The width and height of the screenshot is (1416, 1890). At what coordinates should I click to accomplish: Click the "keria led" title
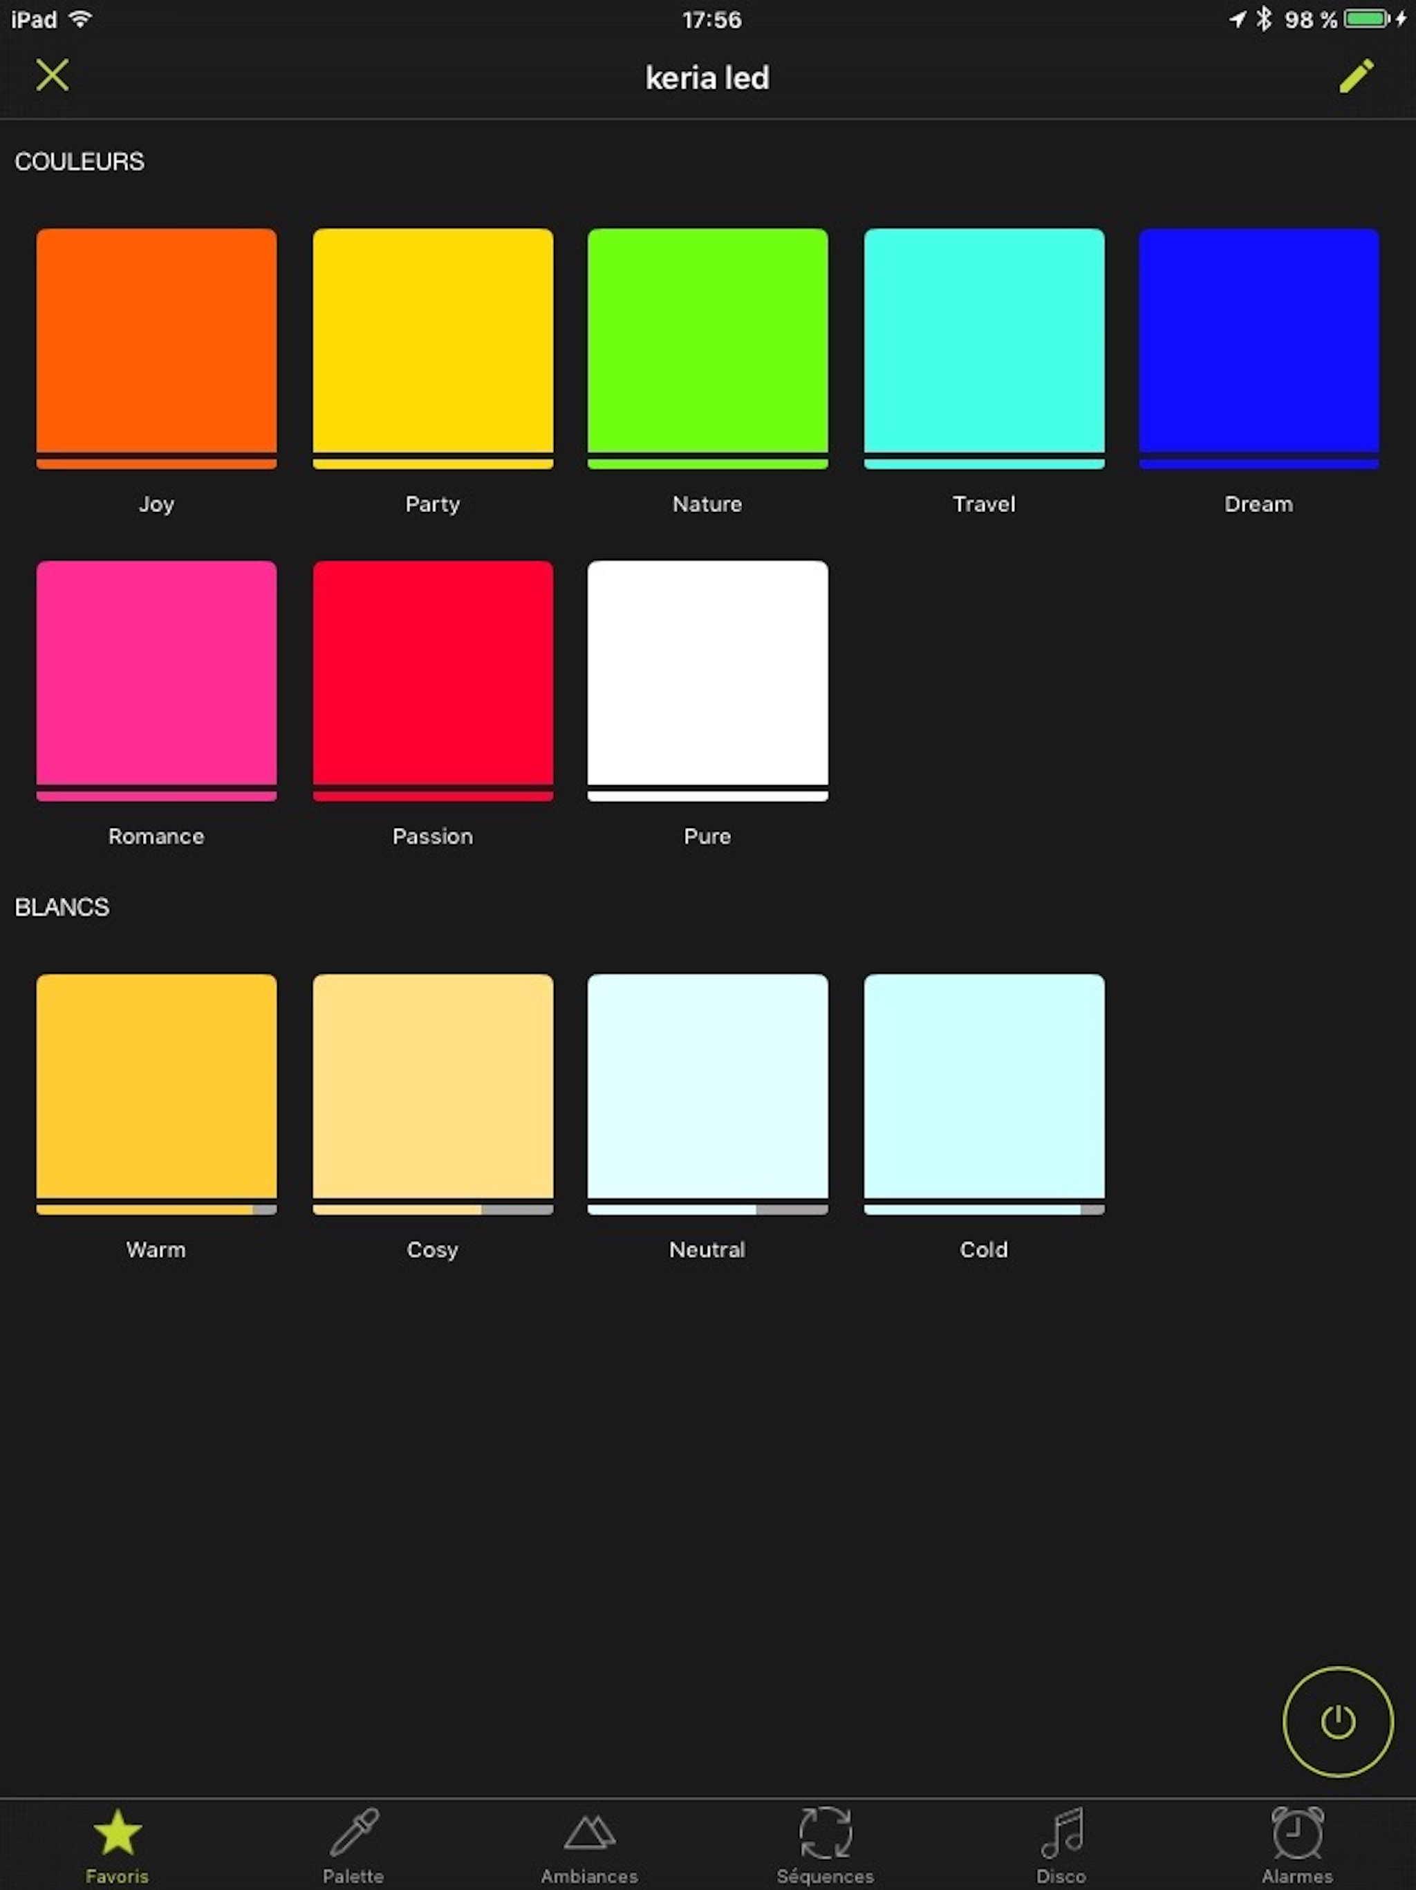pos(707,77)
